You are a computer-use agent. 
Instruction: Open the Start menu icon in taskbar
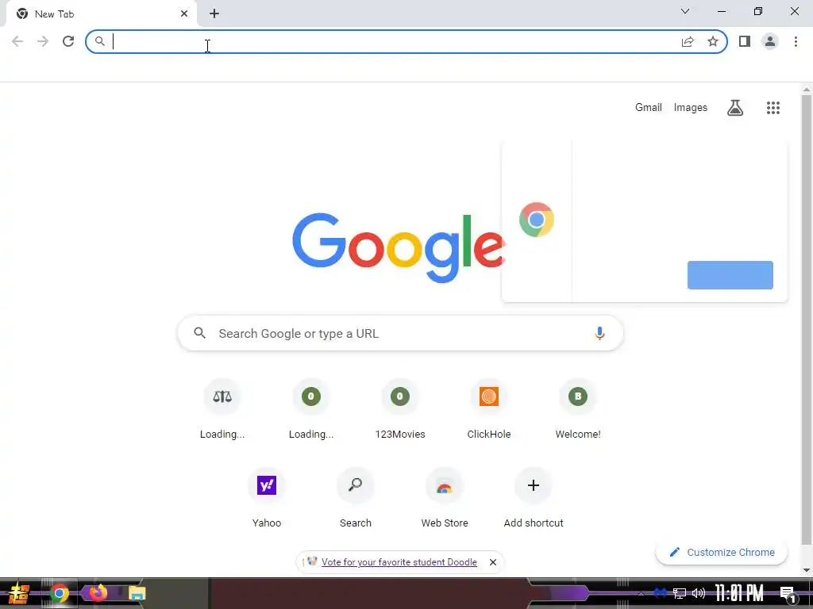[x=19, y=593]
